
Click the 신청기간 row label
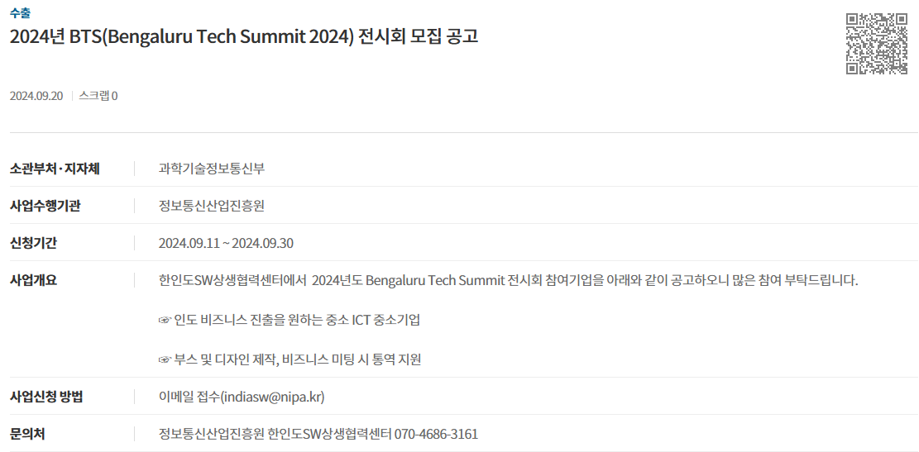(x=33, y=243)
